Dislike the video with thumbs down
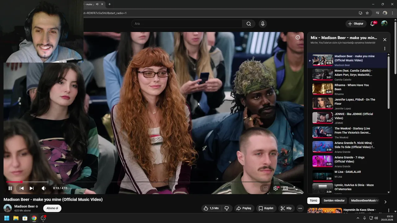397x223 pixels. pos(227,208)
